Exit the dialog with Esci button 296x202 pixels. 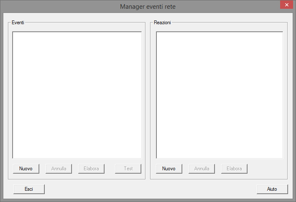click(x=29, y=189)
